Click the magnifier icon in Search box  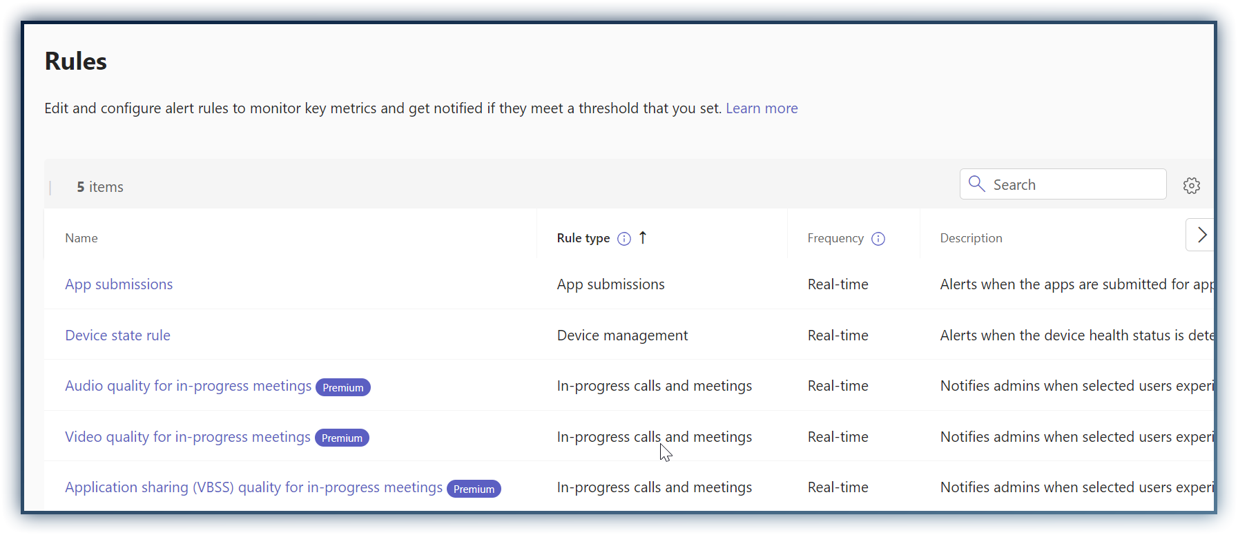[x=976, y=184]
